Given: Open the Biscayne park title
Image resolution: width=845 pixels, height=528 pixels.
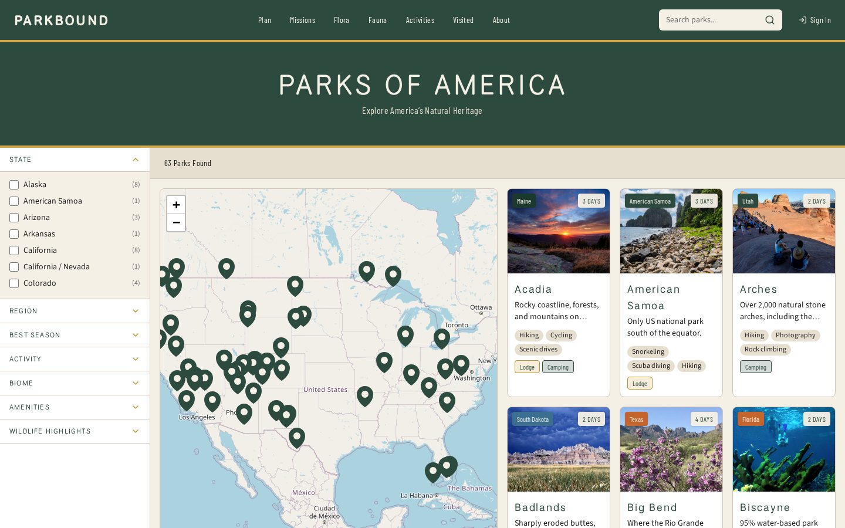Looking at the screenshot, I should tap(765, 507).
